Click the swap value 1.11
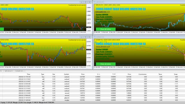The image size is (185, 104). pos(176,93)
